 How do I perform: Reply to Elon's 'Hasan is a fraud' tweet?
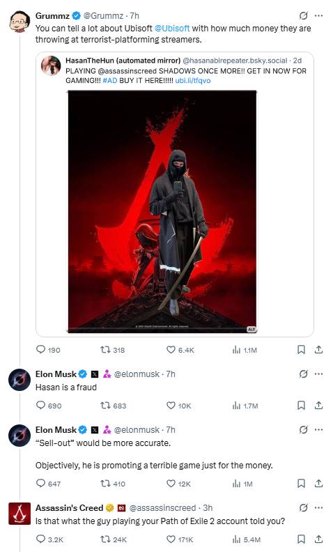tap(49, 406)
